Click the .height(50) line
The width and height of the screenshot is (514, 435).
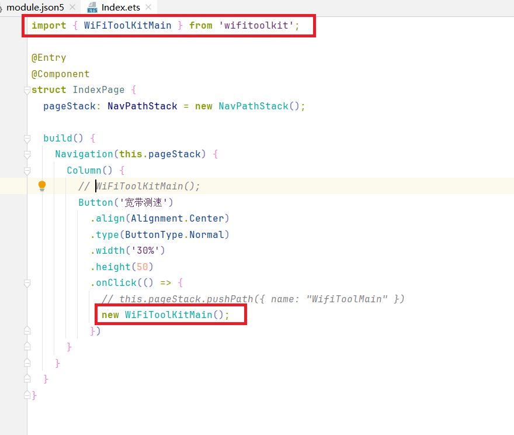click(121, 267)
